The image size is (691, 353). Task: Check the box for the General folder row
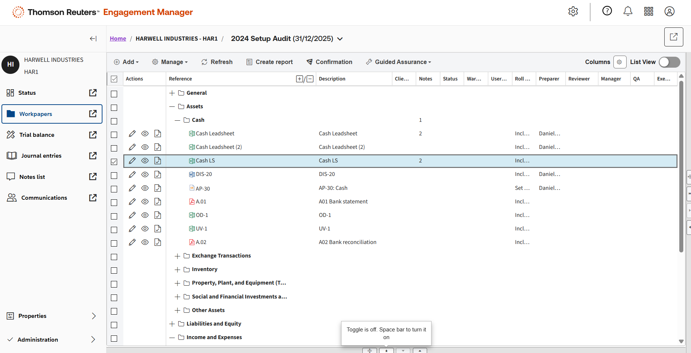pyautogui.click(x=114, y=94)
